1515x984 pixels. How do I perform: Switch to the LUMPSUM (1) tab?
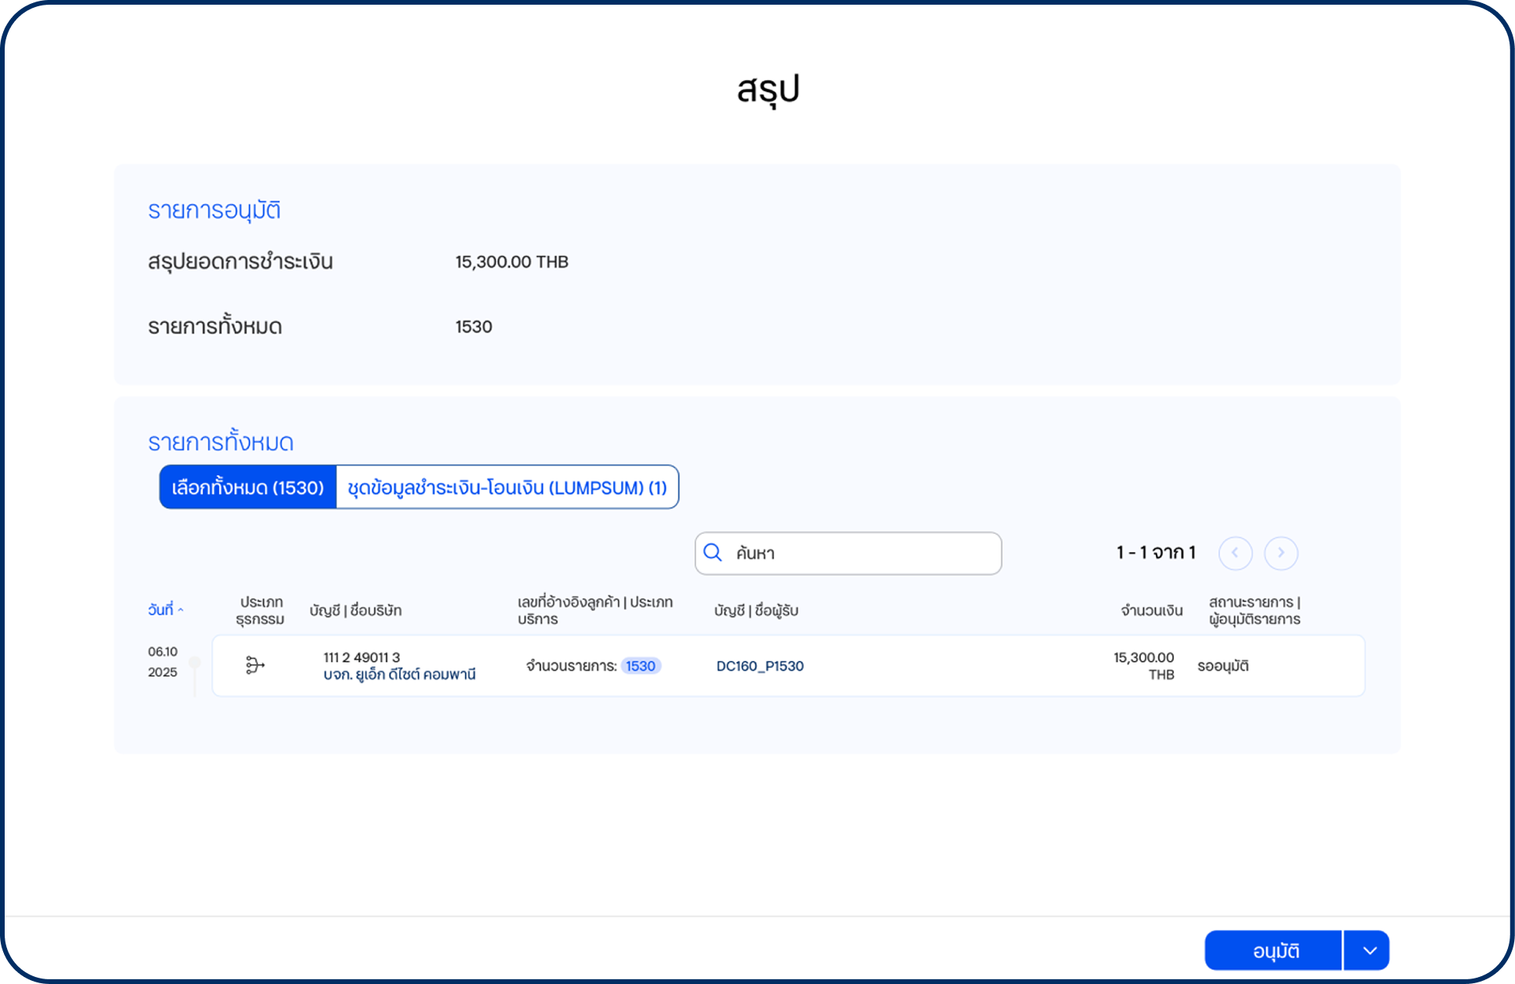(507, 488)
